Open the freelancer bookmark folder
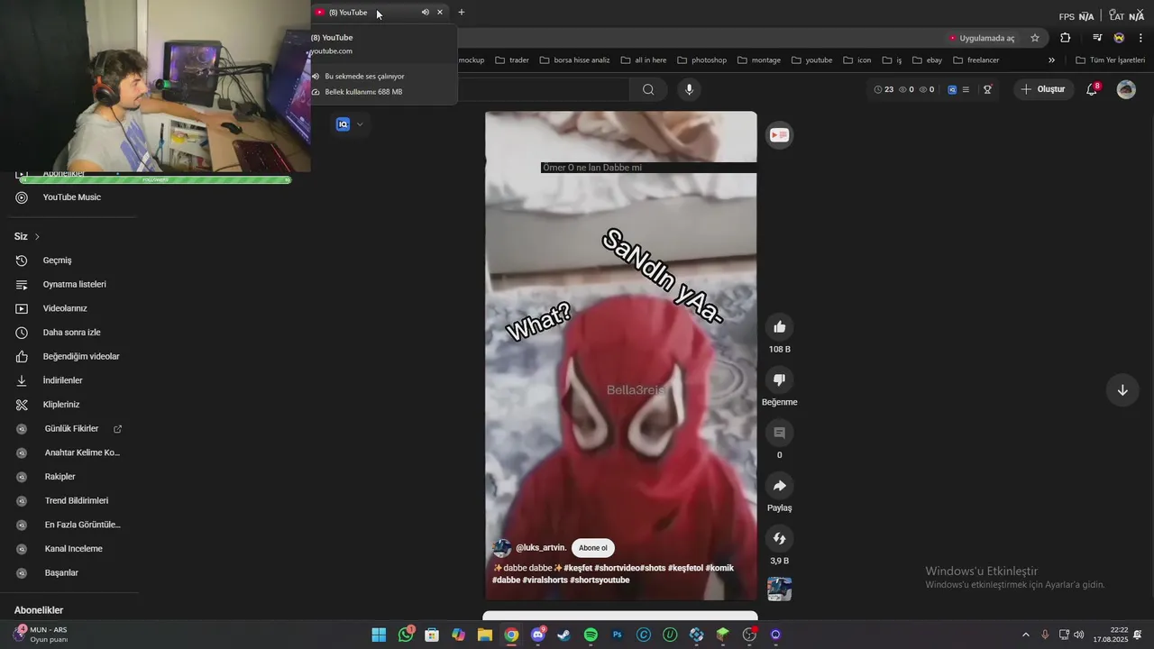 (976, 60)
